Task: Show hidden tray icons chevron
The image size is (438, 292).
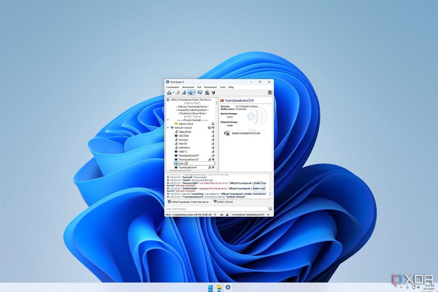Action: (401, 287)
